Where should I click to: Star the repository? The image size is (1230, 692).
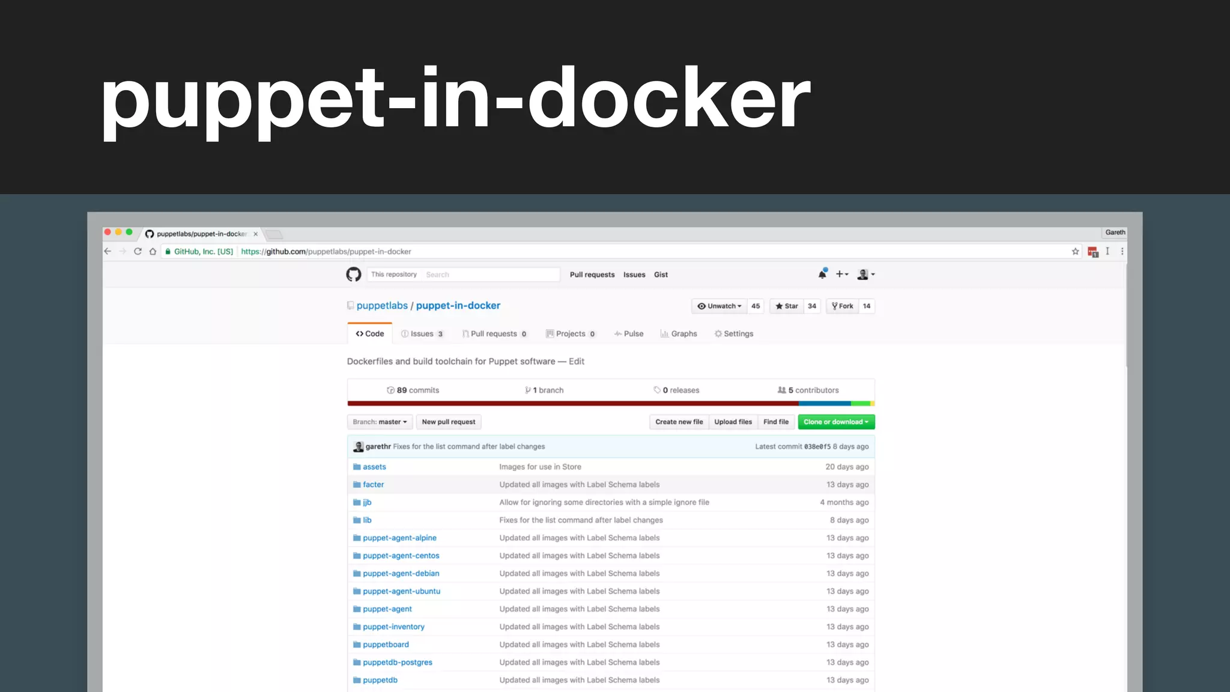(x=787, y=306)
